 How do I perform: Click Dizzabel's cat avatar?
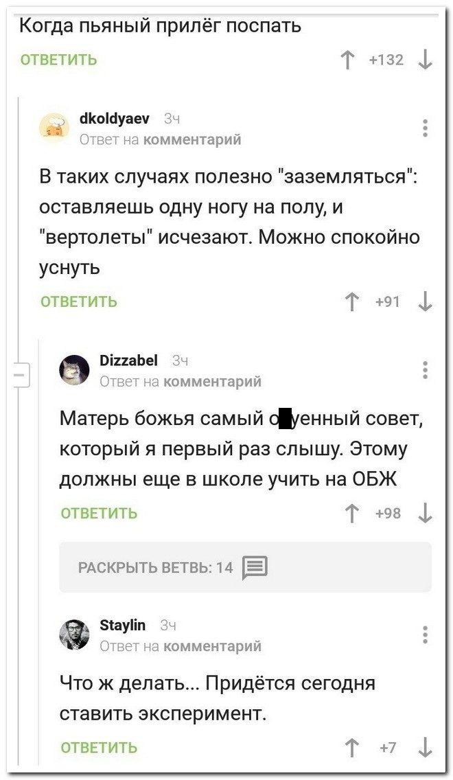pos(74,371)
